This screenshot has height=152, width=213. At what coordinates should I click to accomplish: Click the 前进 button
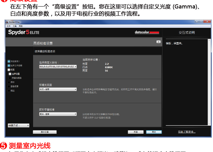(154, 132)
